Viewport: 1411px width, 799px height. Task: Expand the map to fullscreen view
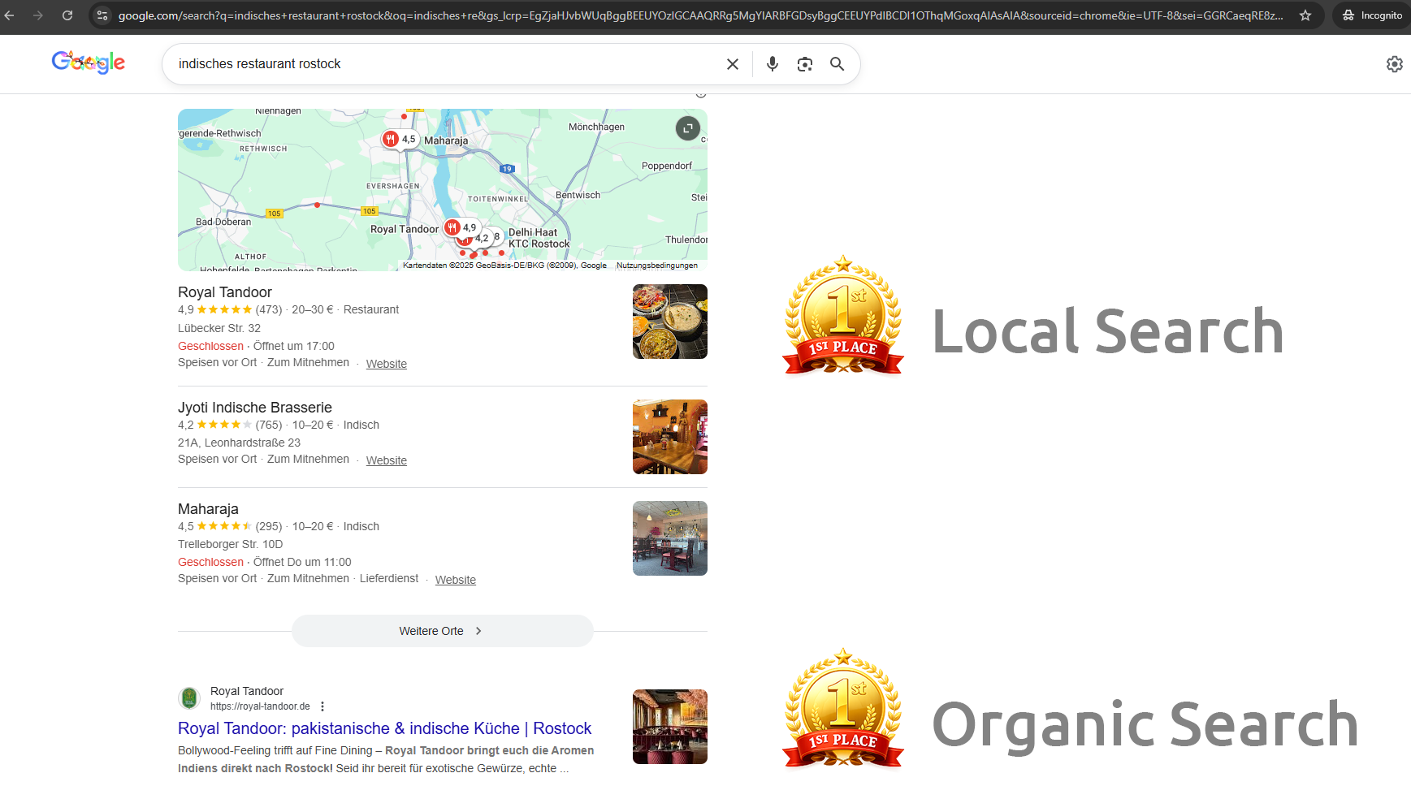[687, 128]
